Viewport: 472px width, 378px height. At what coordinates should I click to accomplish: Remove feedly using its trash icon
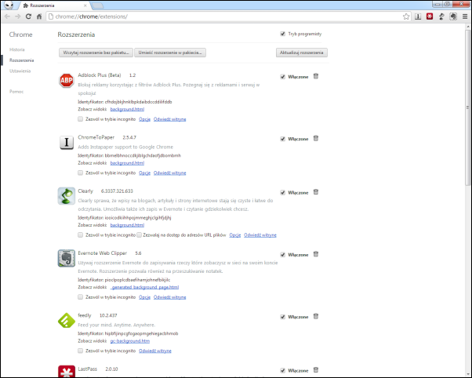pyautogui.click(x=316, y=316)
